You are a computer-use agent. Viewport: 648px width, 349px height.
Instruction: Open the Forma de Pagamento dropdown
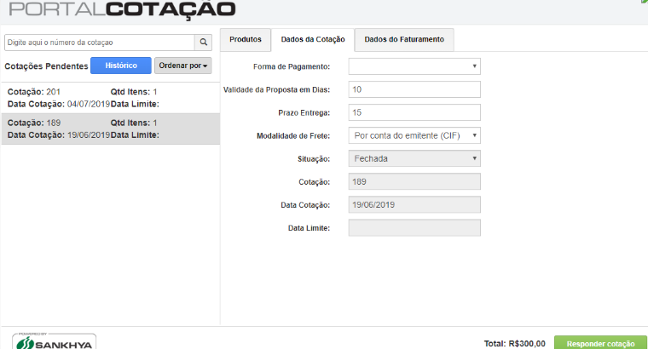pyautogui.click(x=414, y=66)
